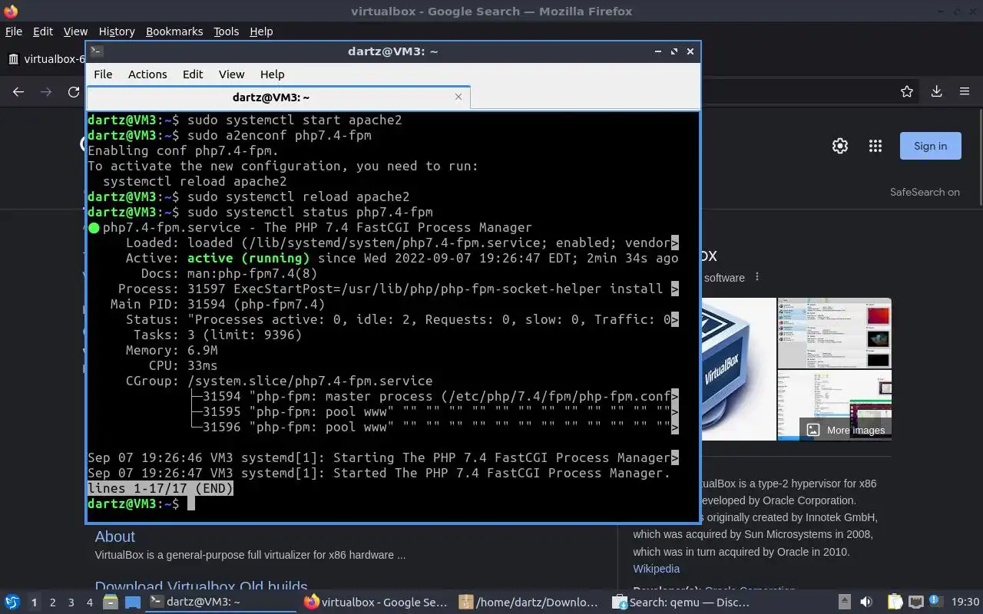Image resolution: width=983 pixels, height=614 pixels.
Task: Open the Firefox Edit menu
Action: point(43,31)
